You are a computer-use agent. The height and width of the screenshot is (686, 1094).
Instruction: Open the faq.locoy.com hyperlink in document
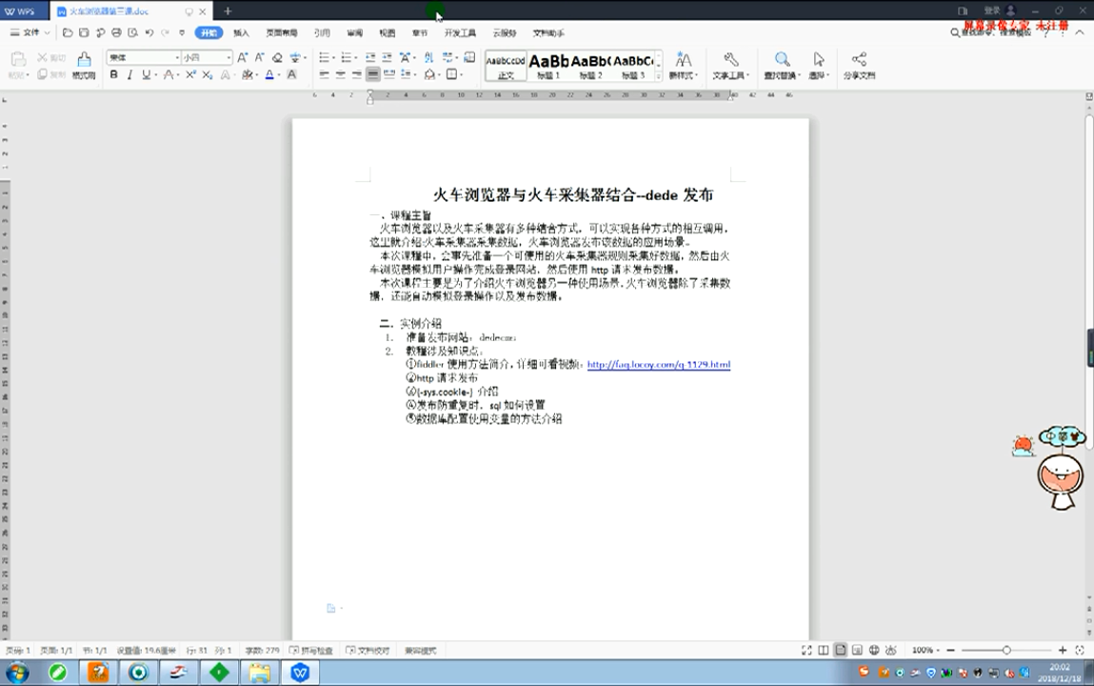(x=659, y=364)
